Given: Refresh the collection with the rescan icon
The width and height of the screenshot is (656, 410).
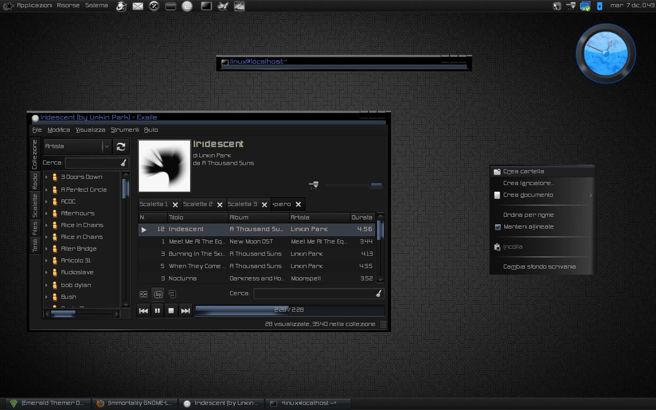Looking at the screenshot, I should click(121, 147).
